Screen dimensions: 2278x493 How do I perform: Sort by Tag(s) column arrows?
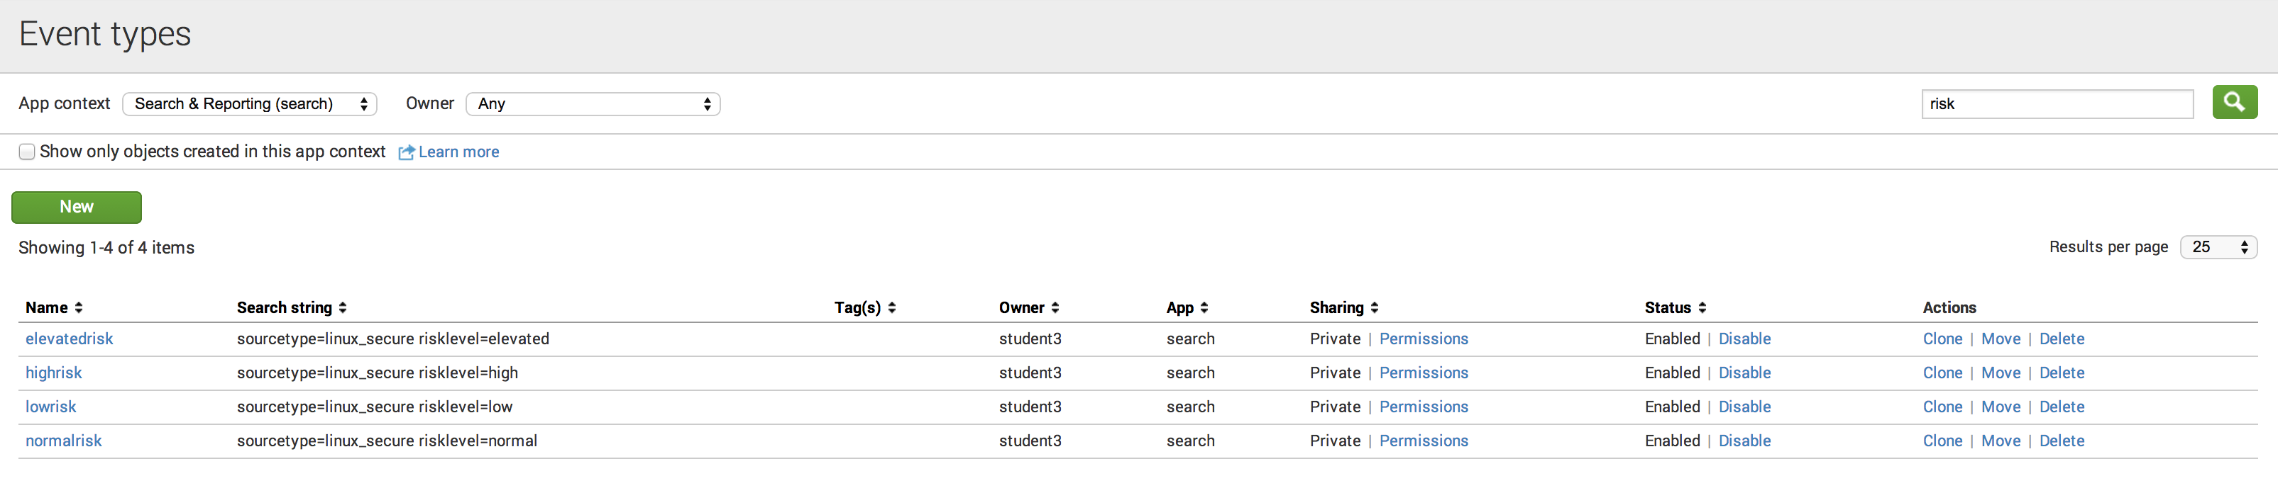pyautogui.click(x=891, y=308)
